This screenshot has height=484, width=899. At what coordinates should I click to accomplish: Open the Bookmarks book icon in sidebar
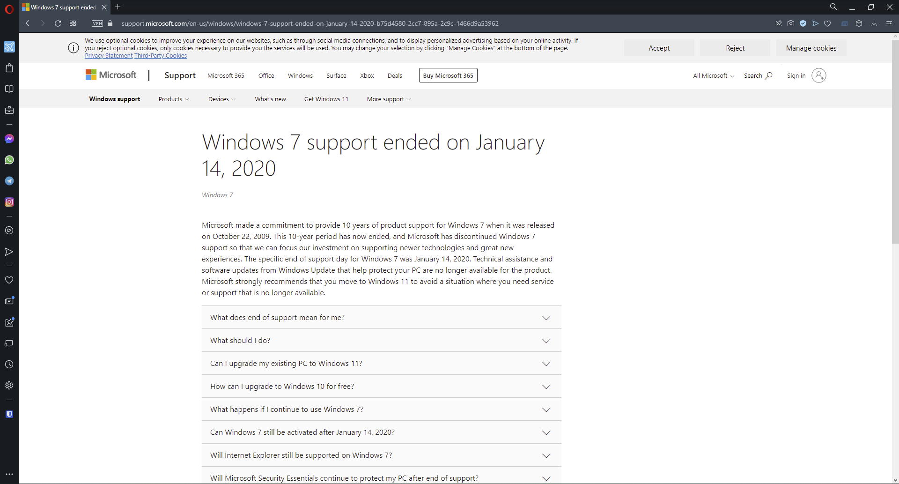(x=9, y=89)
